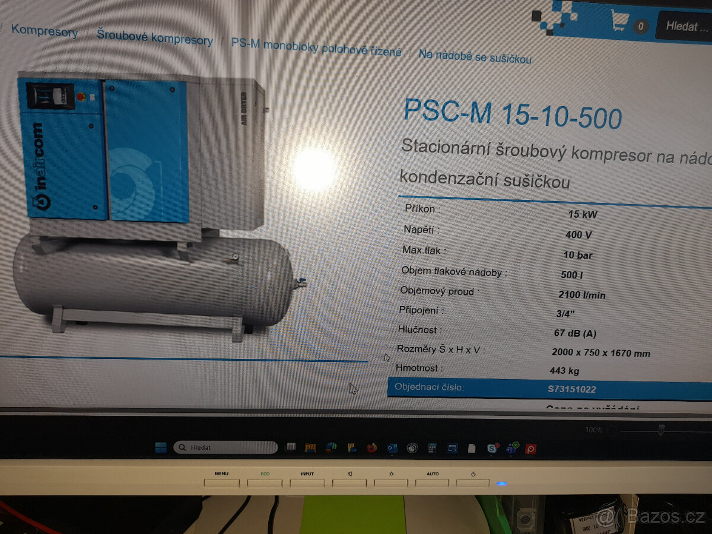Viewport: 712px width, 534px height.
Task: Open Skype from the taskbar
Action: pos(492,448)
